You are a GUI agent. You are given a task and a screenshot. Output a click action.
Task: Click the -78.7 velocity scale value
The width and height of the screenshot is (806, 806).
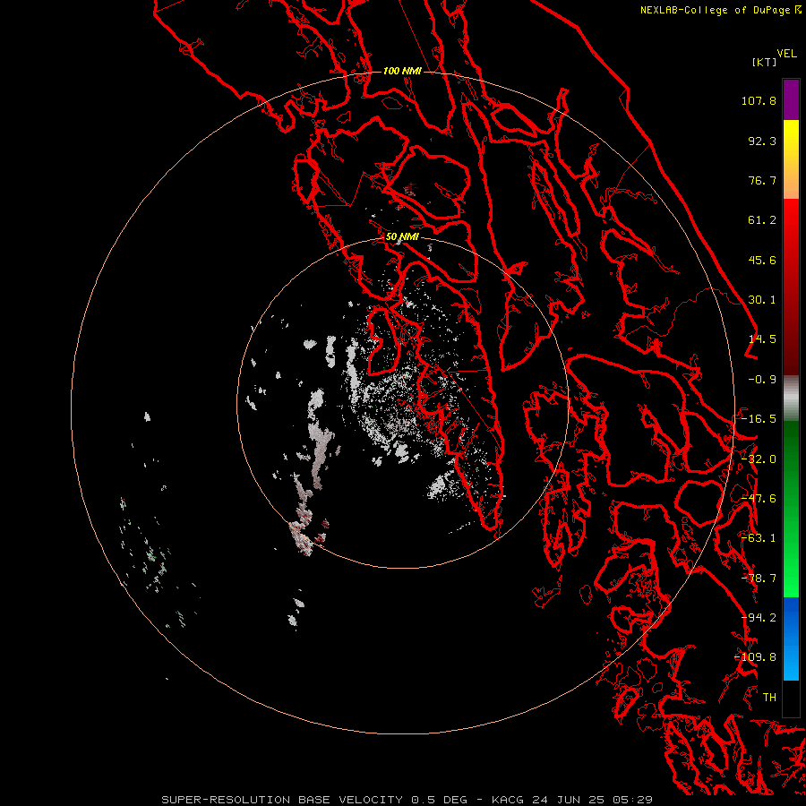point(759,579)
